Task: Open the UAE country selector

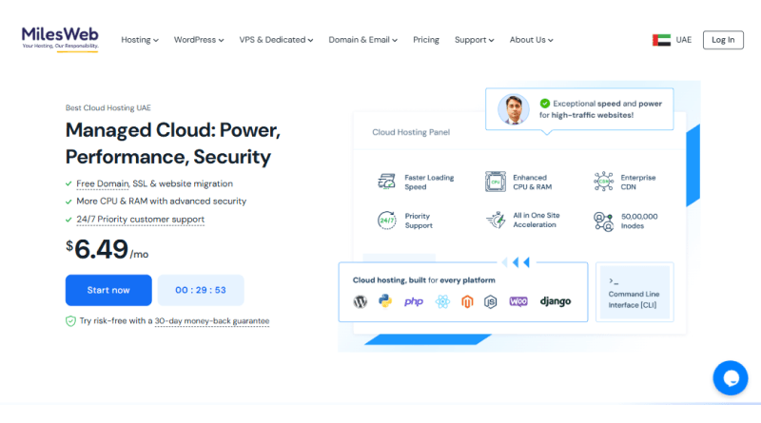Action: [x=673, y=40]
